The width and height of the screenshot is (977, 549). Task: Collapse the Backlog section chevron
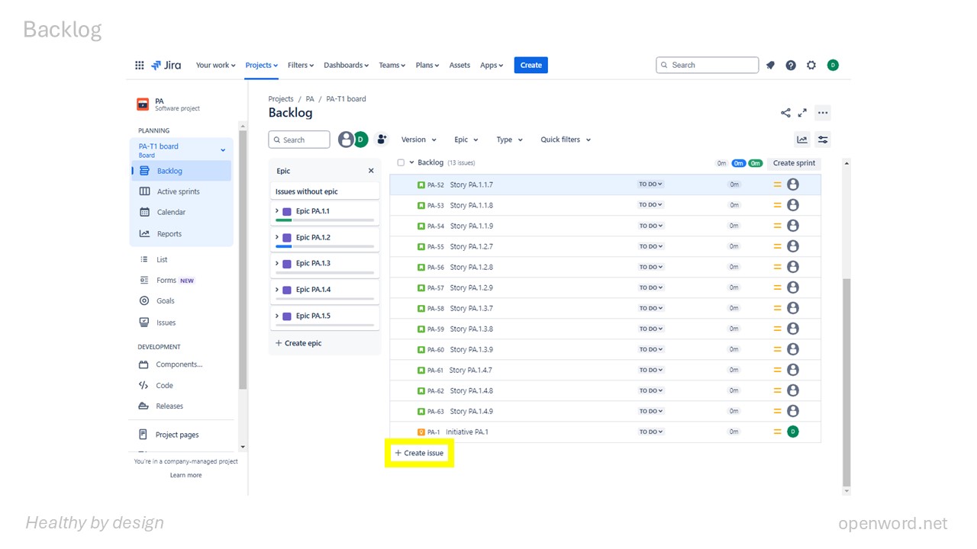tap(411, 162)
